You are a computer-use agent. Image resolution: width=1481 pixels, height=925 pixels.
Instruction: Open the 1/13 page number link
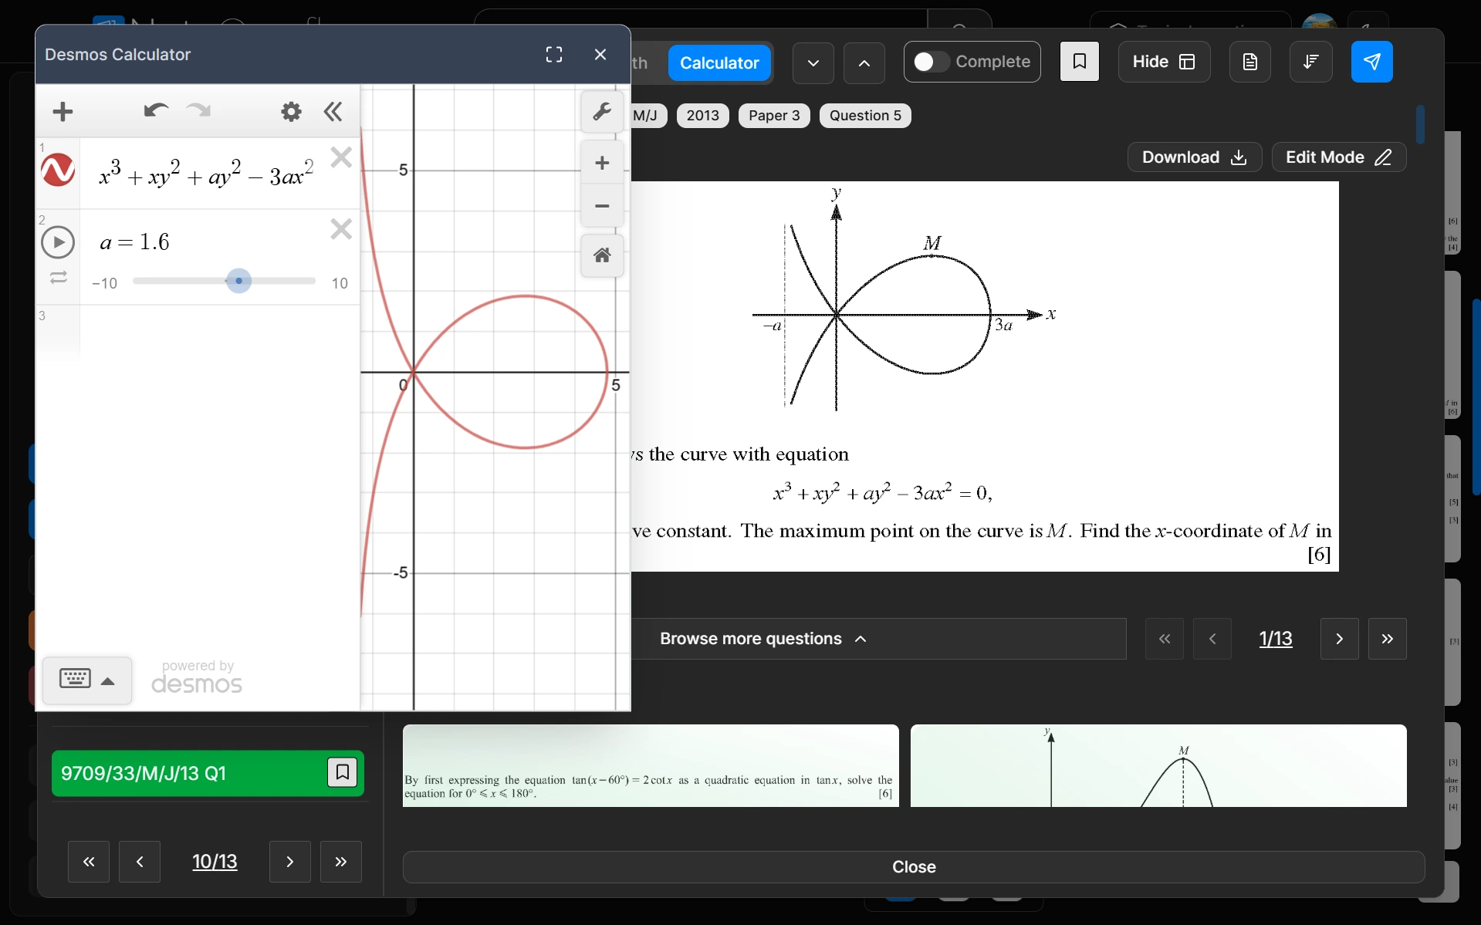pos(1276,639)
